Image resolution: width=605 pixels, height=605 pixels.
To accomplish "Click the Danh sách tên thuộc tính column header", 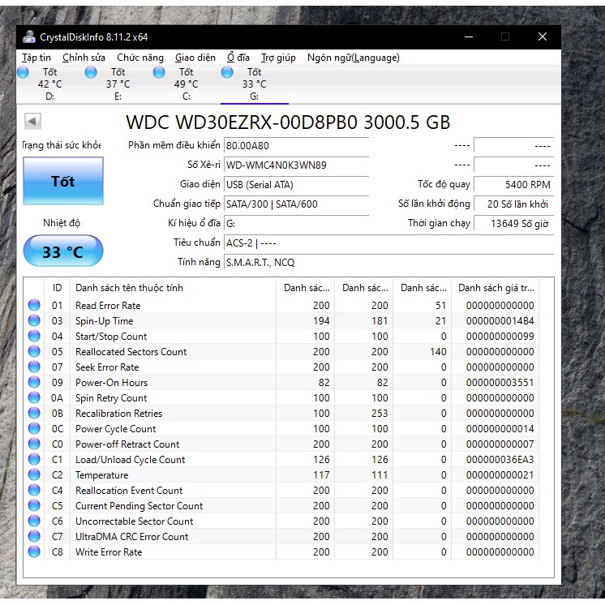I will click(173, 288).
